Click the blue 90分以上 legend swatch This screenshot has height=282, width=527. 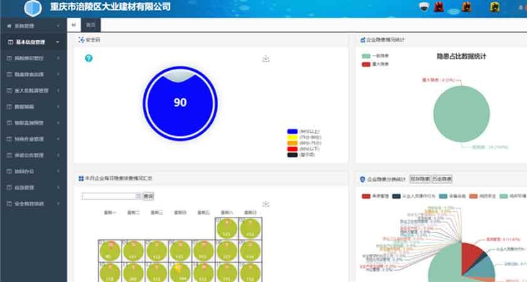(x=291, y=132)
